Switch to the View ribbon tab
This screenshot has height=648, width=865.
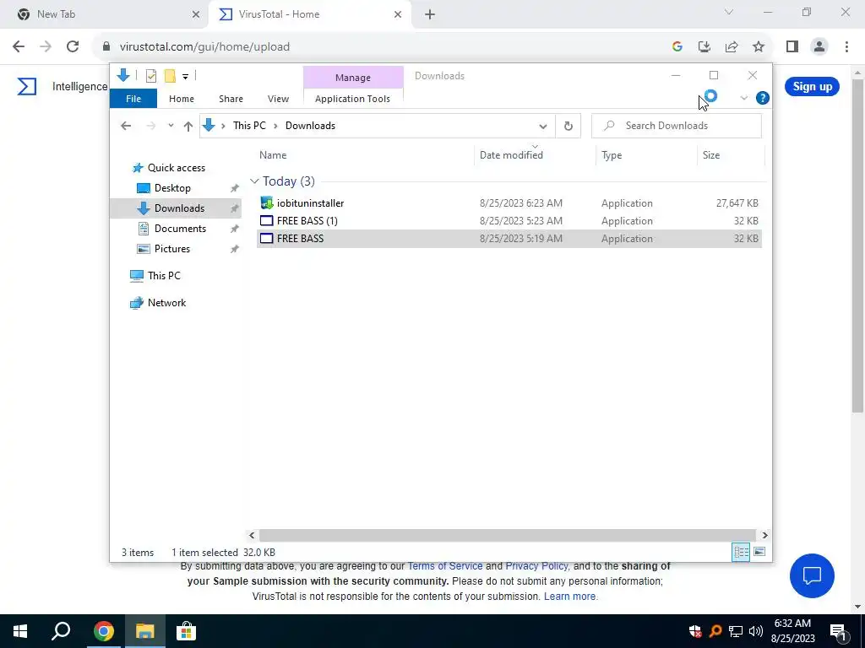click(278, 99)
